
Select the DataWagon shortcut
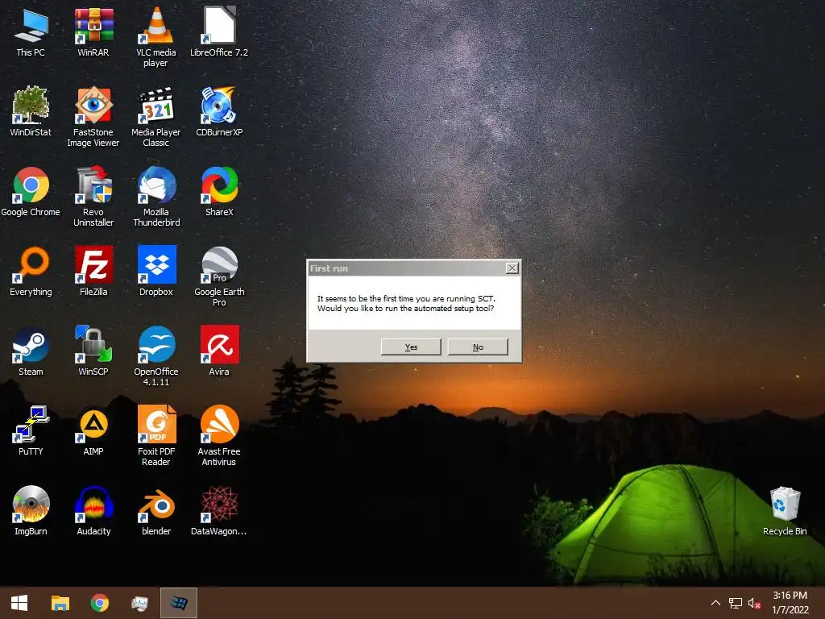pos(219,512)
